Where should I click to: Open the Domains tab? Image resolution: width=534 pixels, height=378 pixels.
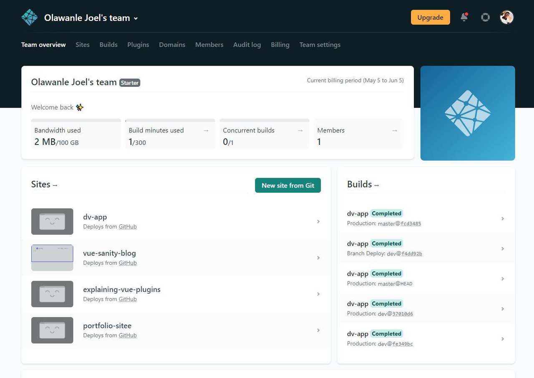[172, 45]
